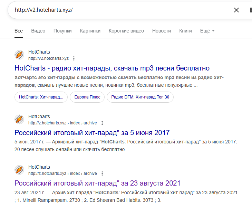
Task: Switch to the Картинки tab
Action: tap(90, 31)
